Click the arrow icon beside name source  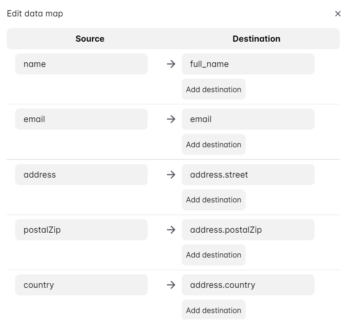point(171,64)
